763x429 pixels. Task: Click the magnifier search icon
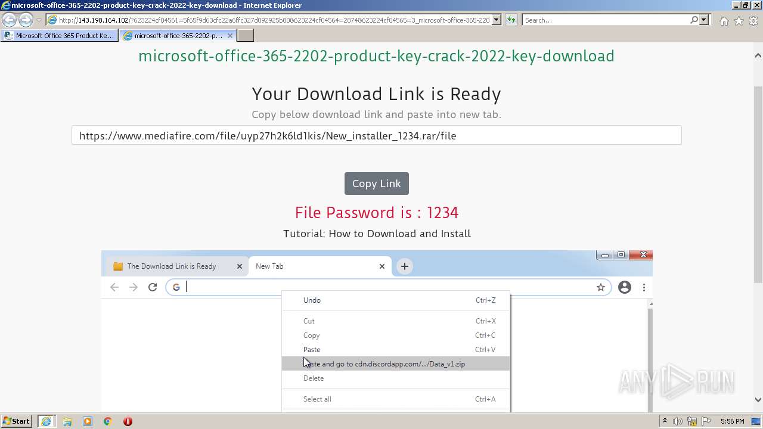[x=694, y=20]
